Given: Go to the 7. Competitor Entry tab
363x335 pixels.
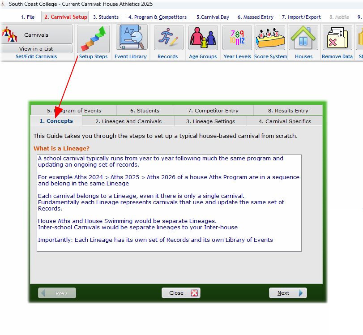Looking at the screenshot, I should [x=213, y=111].
